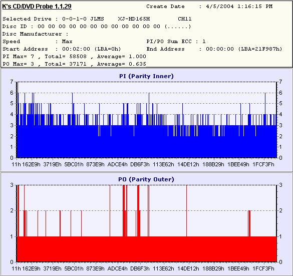Click the PI Max Total Average statistics line
The image size is (293, 276).
tap(74, 57)
